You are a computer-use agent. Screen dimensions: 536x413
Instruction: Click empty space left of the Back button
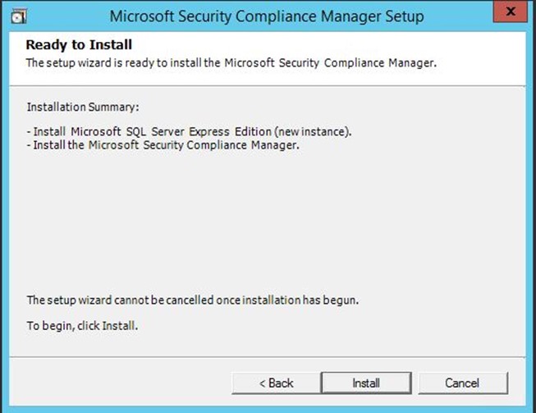click(120, 383)
